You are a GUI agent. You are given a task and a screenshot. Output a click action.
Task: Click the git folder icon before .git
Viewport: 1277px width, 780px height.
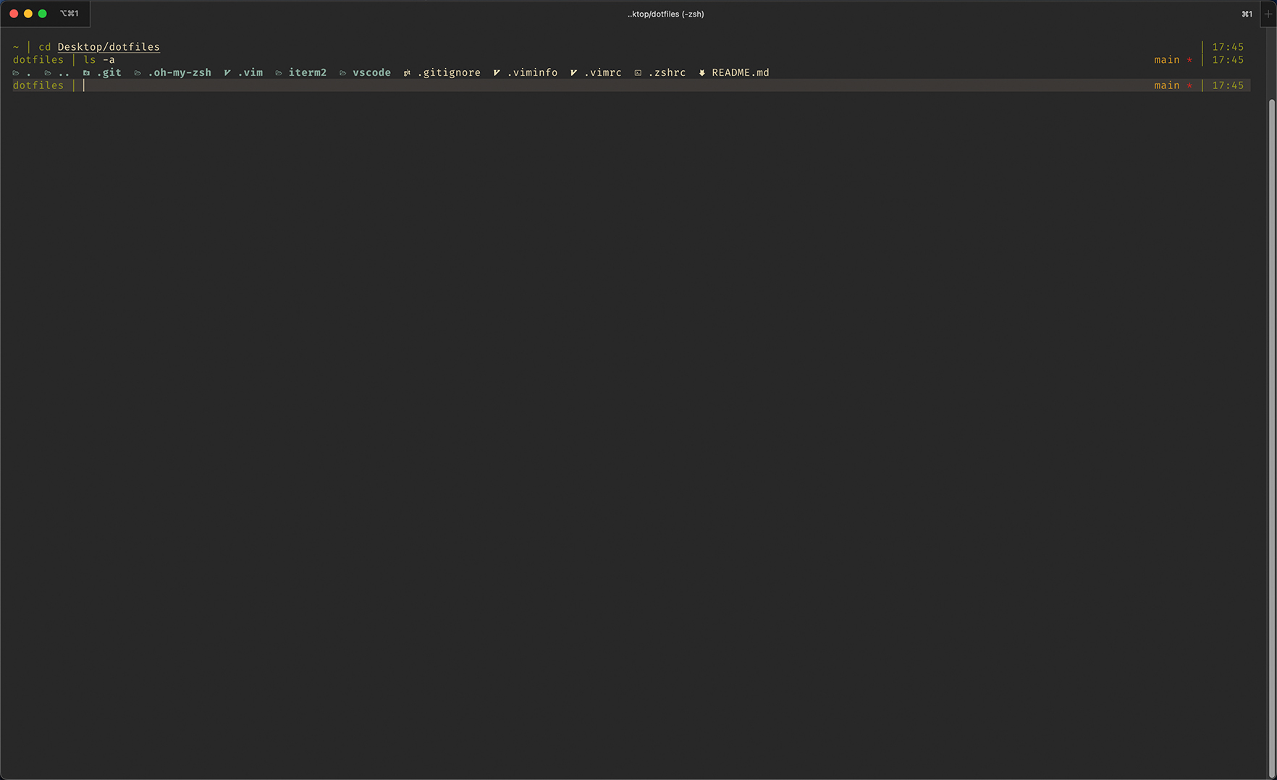tap(86, 73)
